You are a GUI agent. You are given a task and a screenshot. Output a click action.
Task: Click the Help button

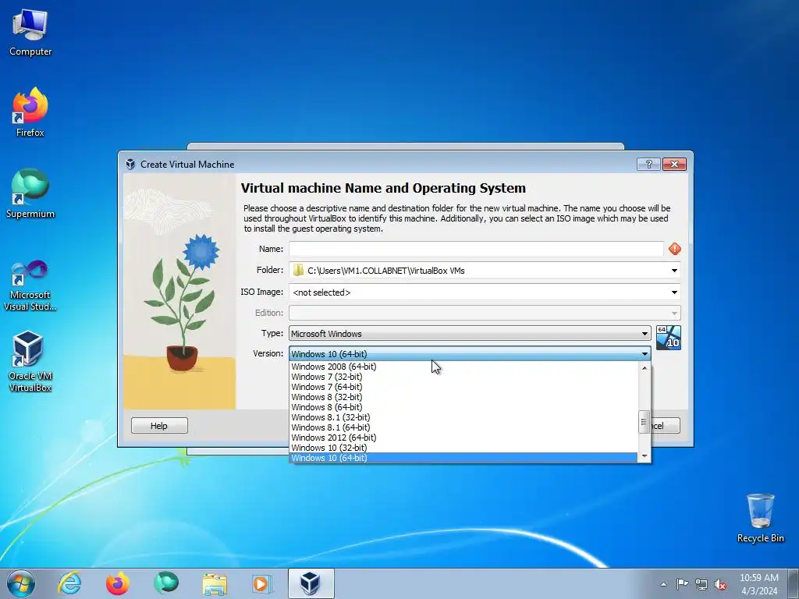[159, 425]
